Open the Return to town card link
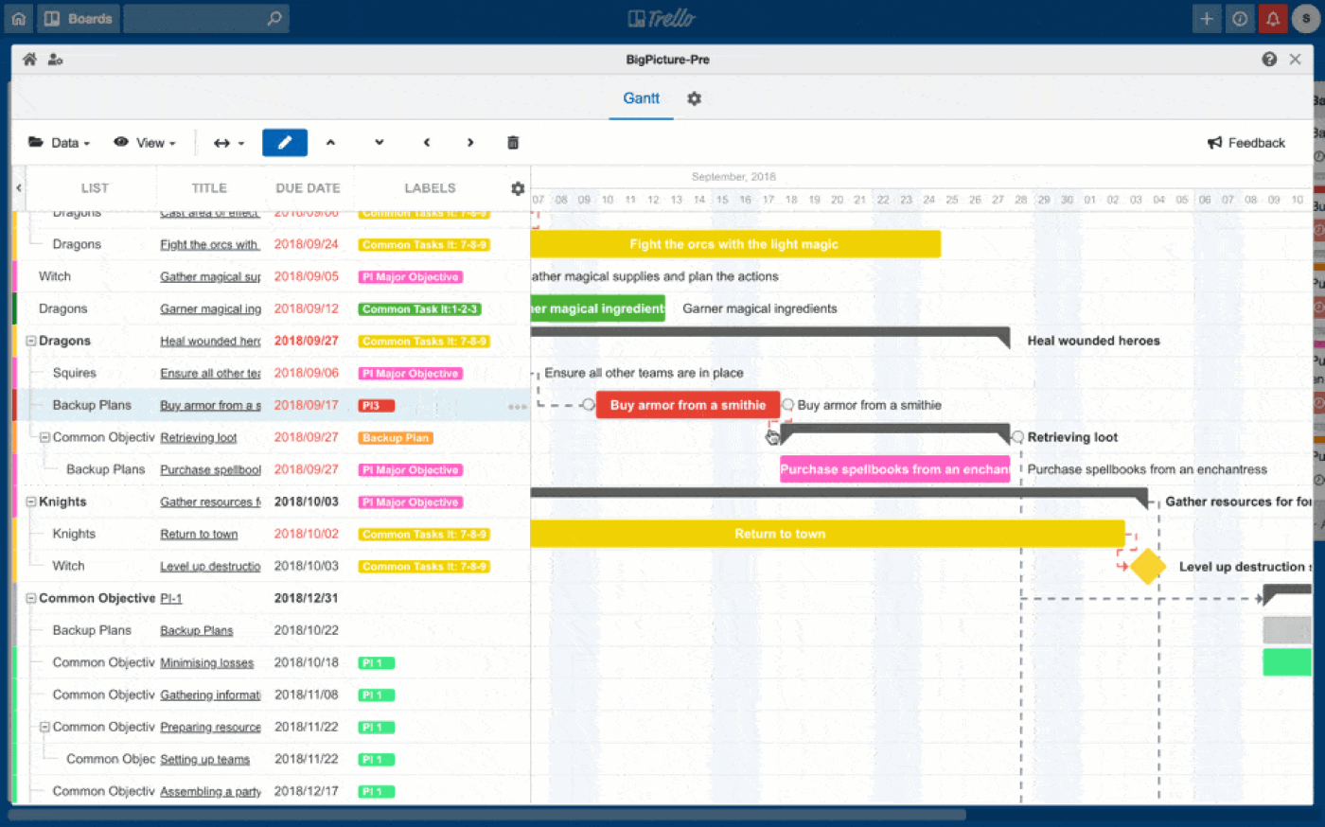The image size is (1325, 827). (199, 533)
